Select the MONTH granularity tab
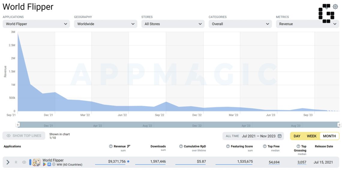 [329, 136]
